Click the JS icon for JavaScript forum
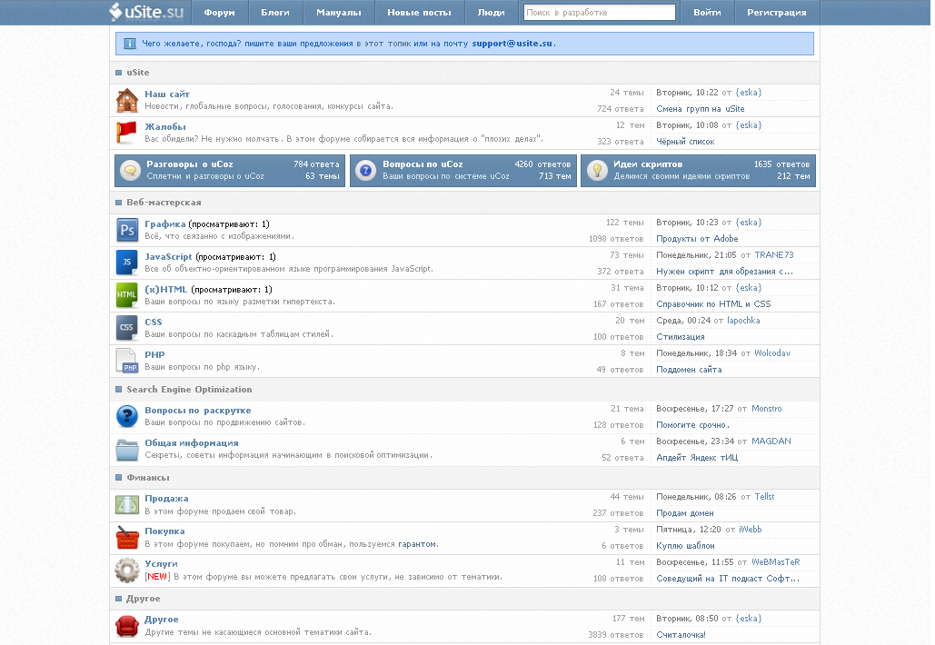Viewport: 935px width, 645px height. pos(127,263)
